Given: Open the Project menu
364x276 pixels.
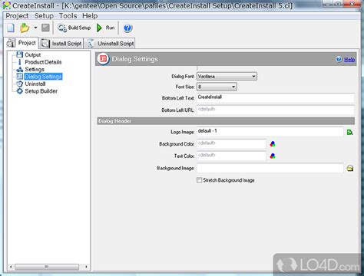Looking at the screenshot, I should point(17,16).
